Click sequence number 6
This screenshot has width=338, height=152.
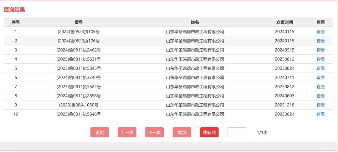[16, 77]
